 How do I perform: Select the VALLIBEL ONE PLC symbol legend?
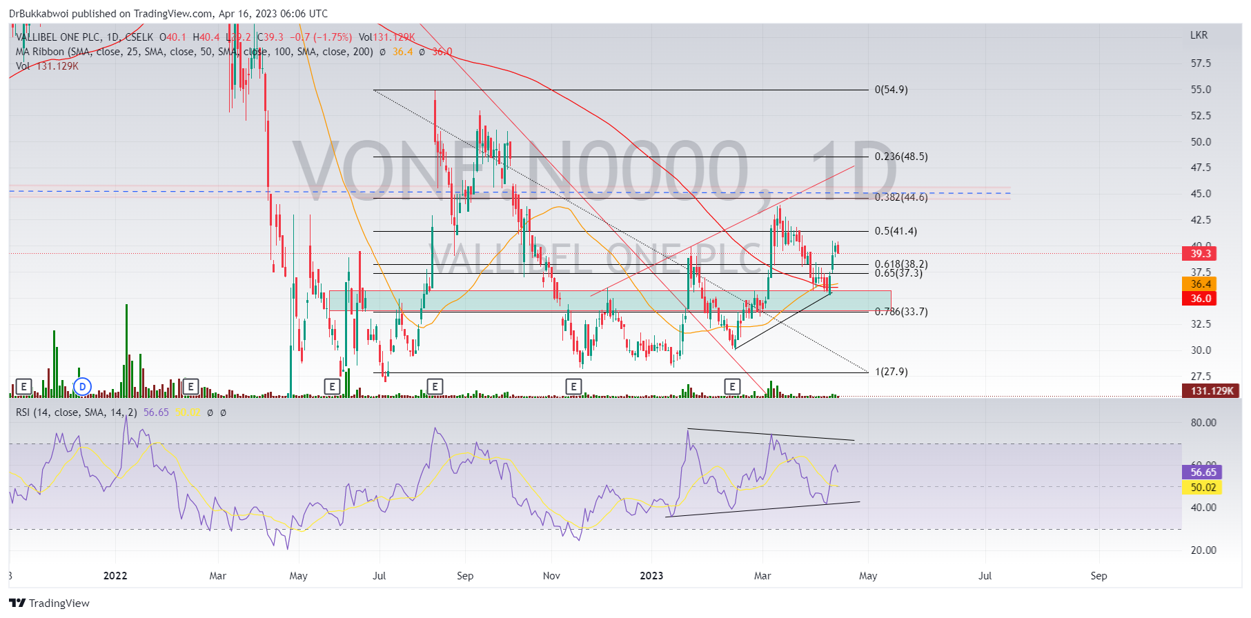[x=86, y=37]
